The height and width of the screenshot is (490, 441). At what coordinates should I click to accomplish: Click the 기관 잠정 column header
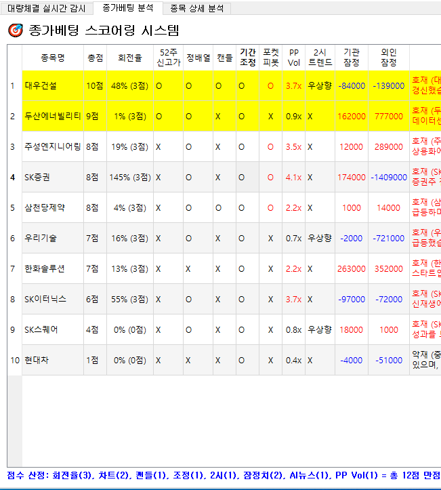point(352,58)
